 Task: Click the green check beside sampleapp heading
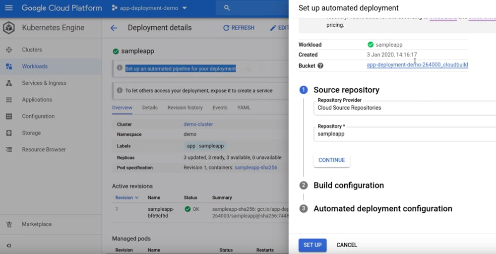tap(116, 51)
